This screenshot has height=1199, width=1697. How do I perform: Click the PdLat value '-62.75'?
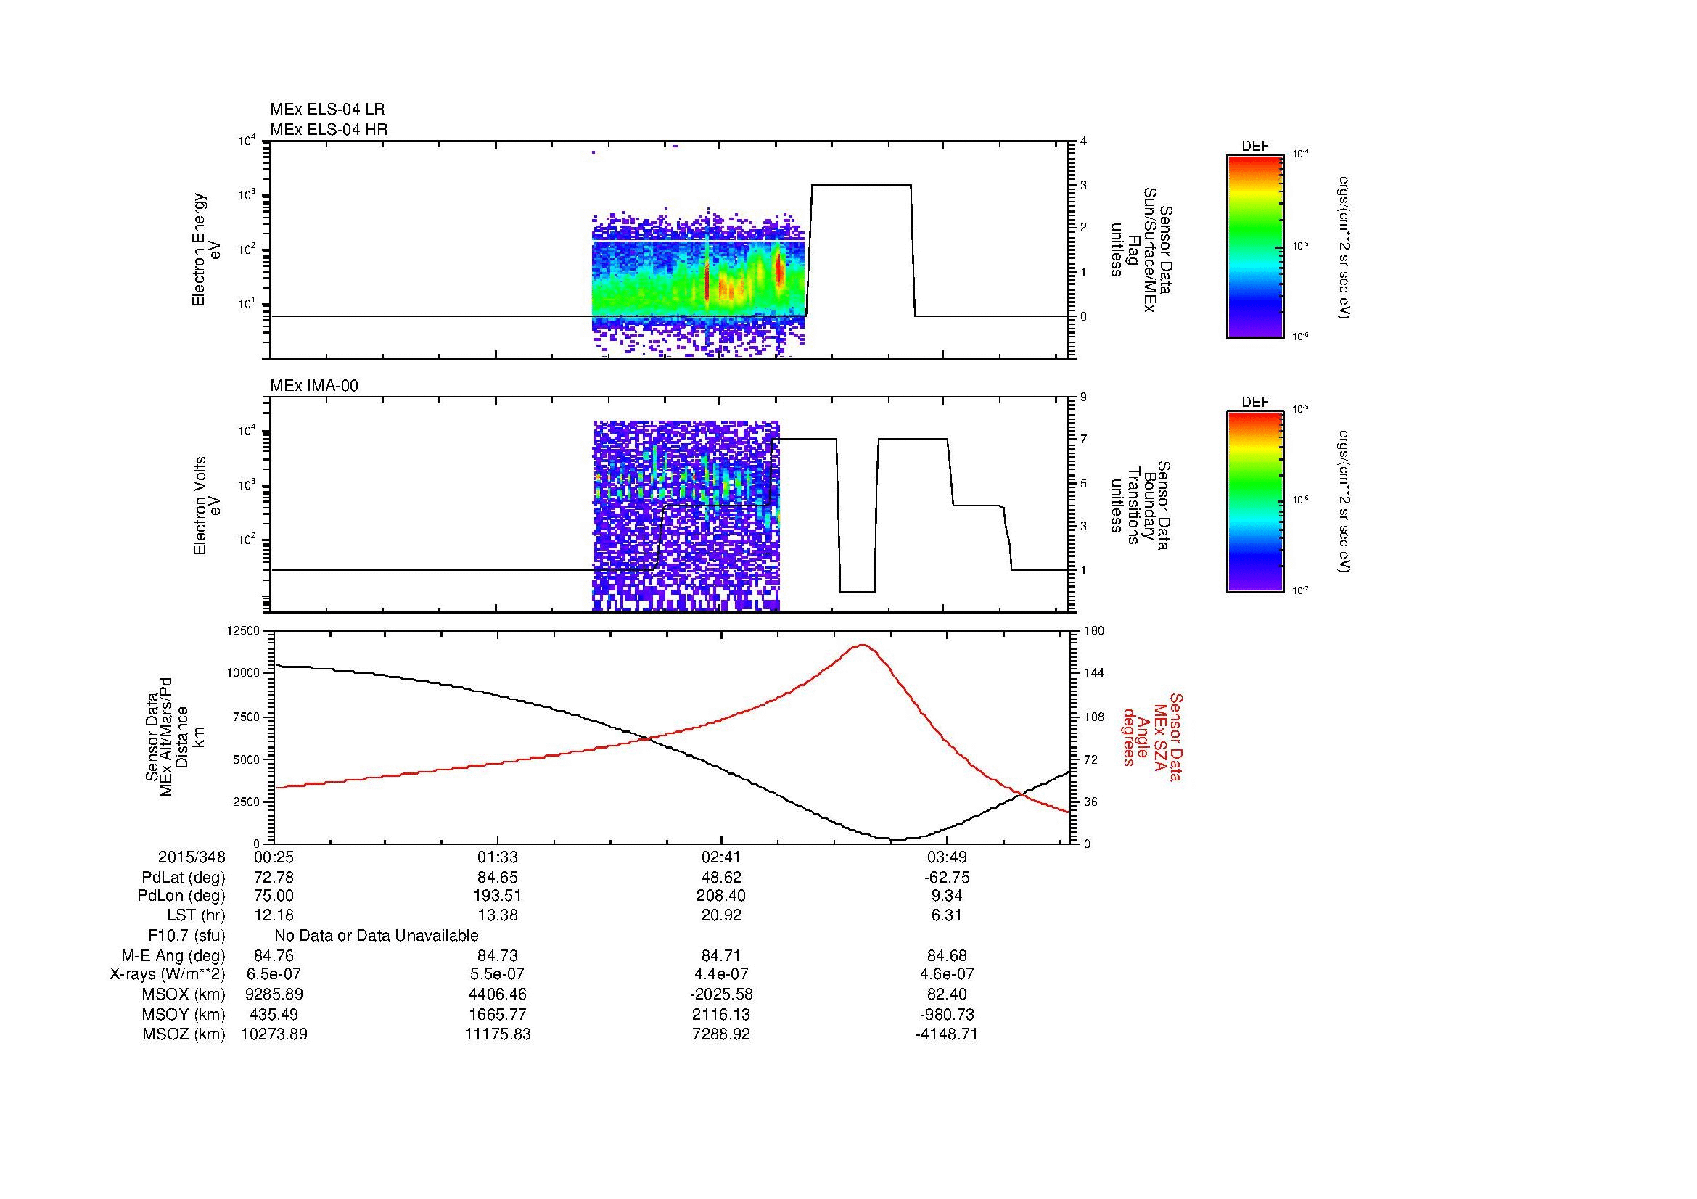coord(947,878)
